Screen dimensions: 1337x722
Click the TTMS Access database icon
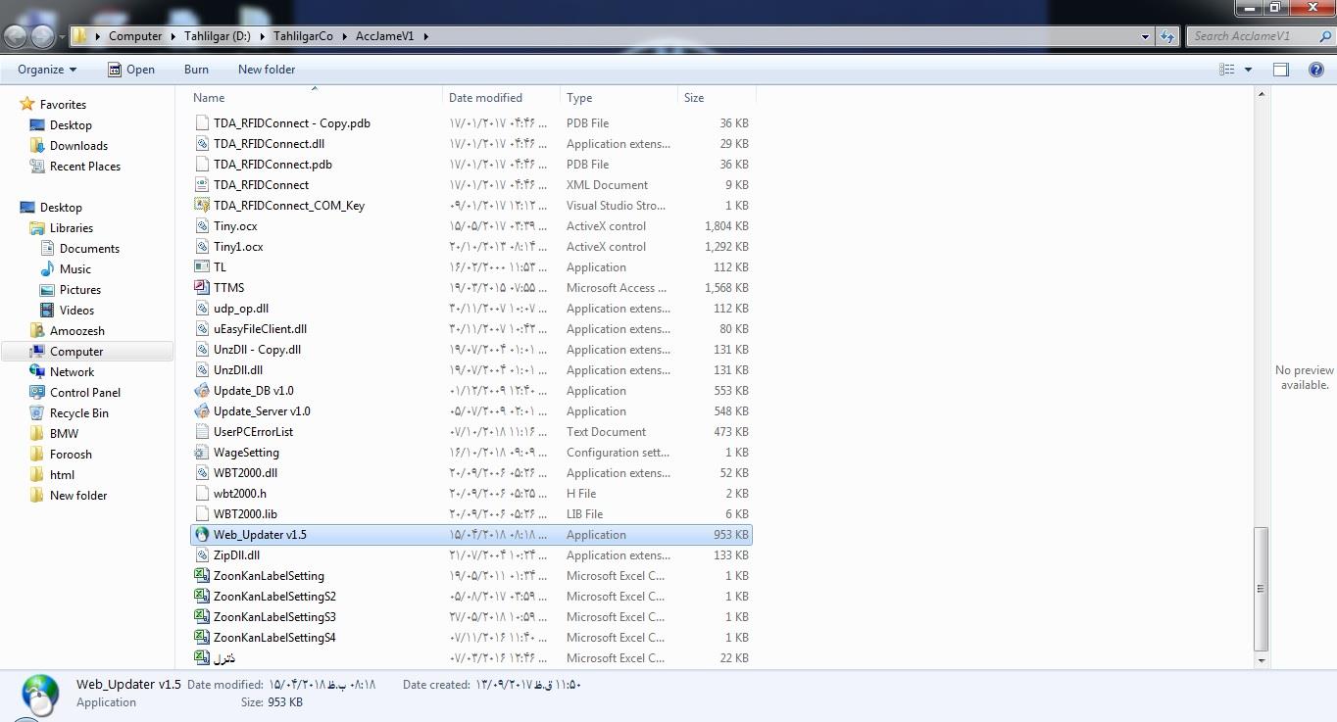pos(202,288)
